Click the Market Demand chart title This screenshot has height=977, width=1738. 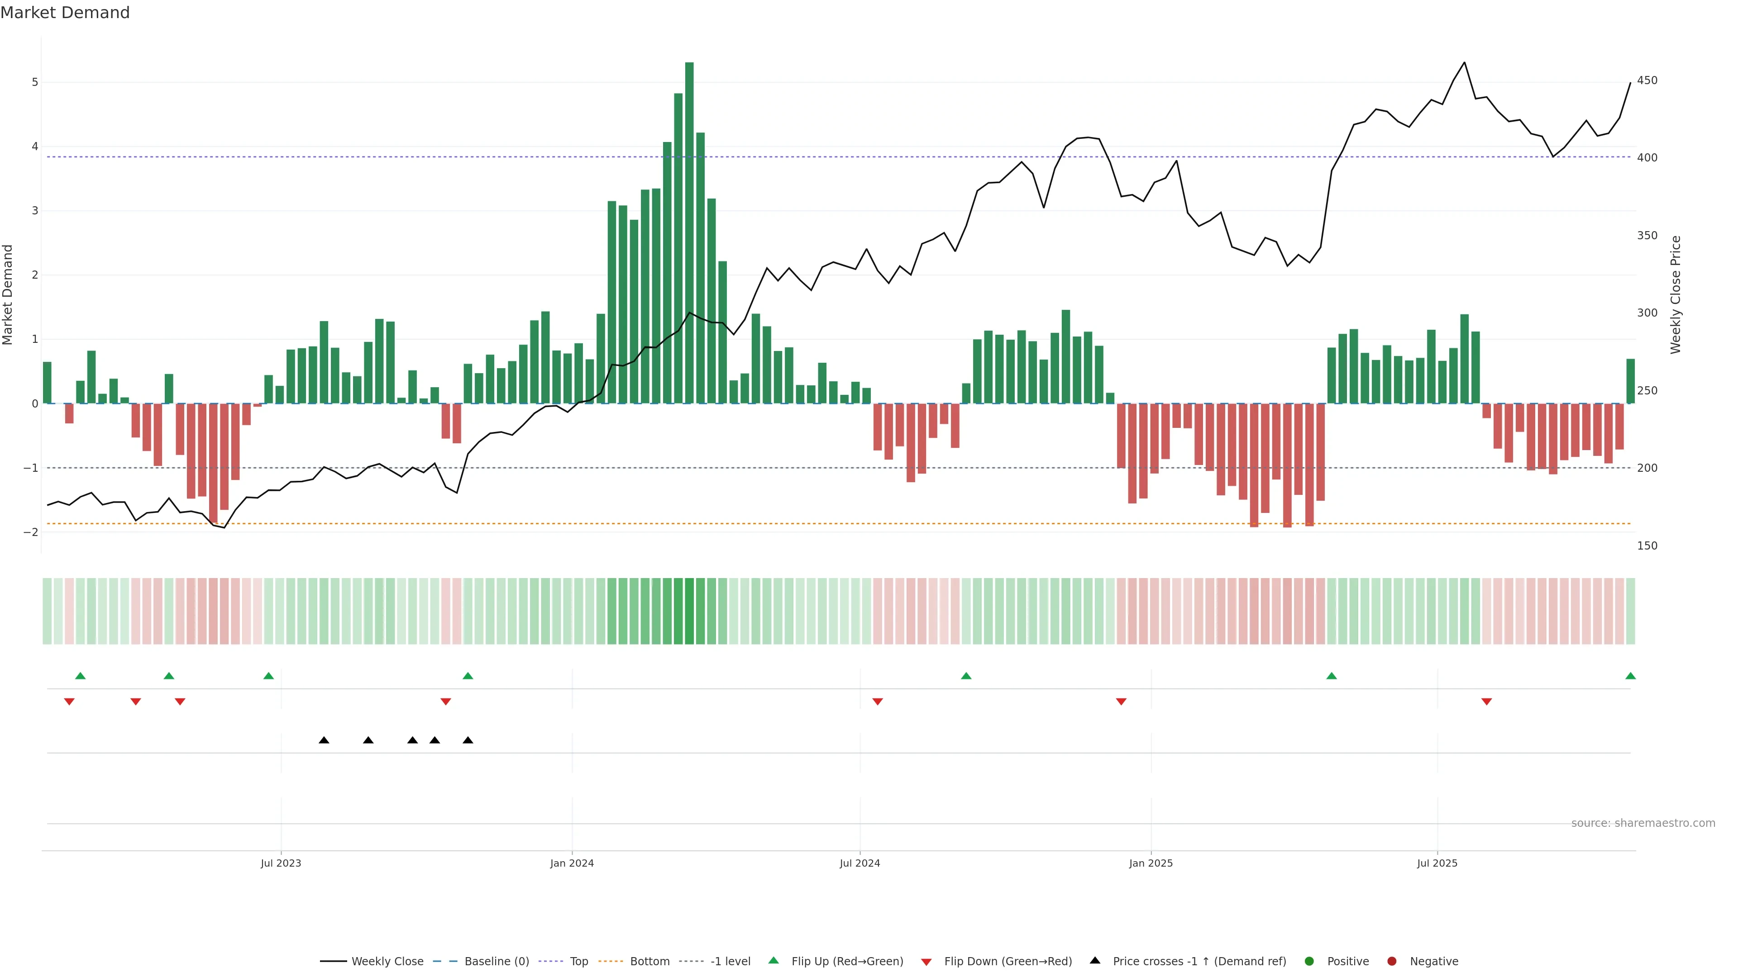click(65, 13)
